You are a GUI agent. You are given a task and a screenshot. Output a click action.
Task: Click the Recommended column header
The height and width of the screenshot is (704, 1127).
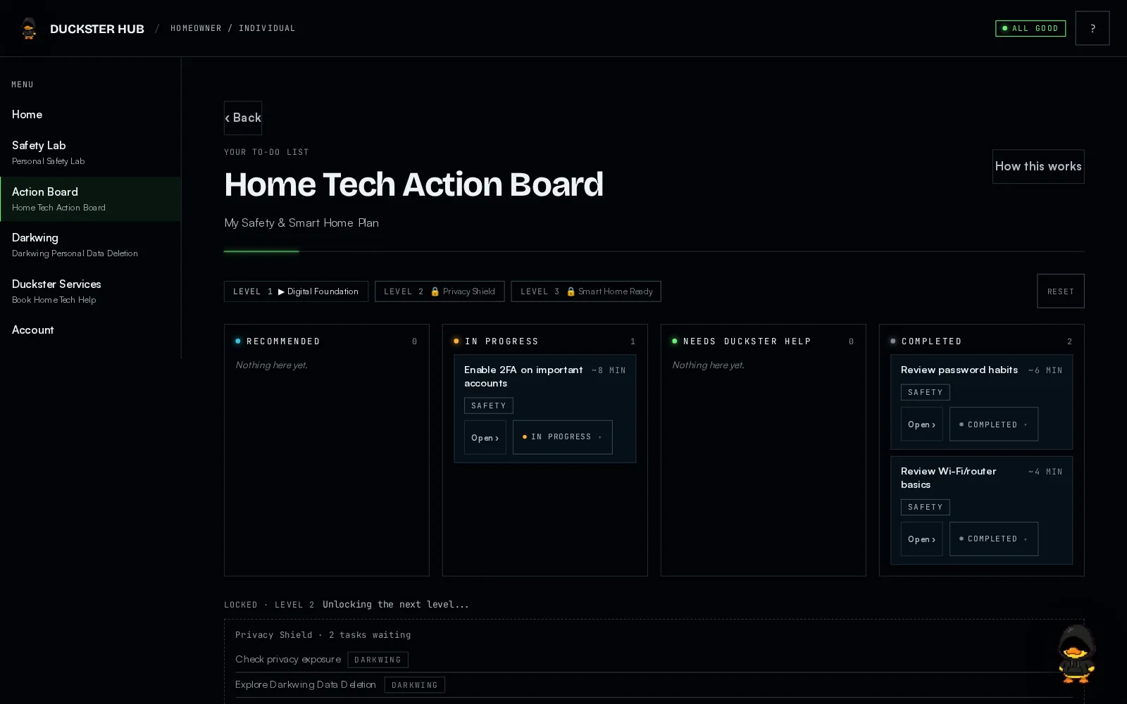pos(326,341)
